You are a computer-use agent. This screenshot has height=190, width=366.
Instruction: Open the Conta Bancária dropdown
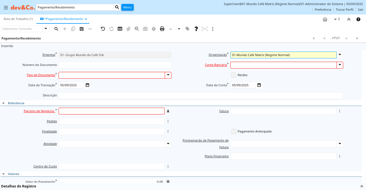pos(340,65)
